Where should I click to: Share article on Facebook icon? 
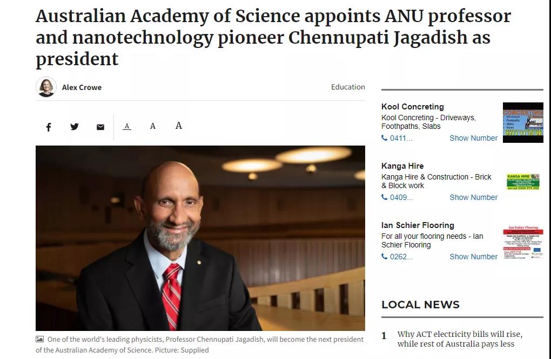pos(49,127)
